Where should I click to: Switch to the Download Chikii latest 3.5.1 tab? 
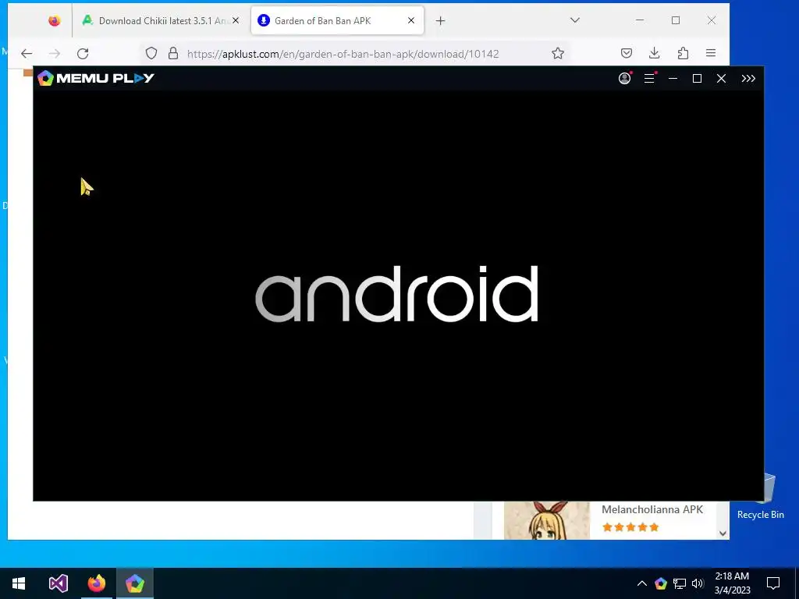(x=161, y=20)
